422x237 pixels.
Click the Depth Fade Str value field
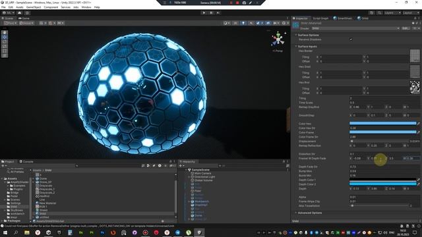coord(384,167)
